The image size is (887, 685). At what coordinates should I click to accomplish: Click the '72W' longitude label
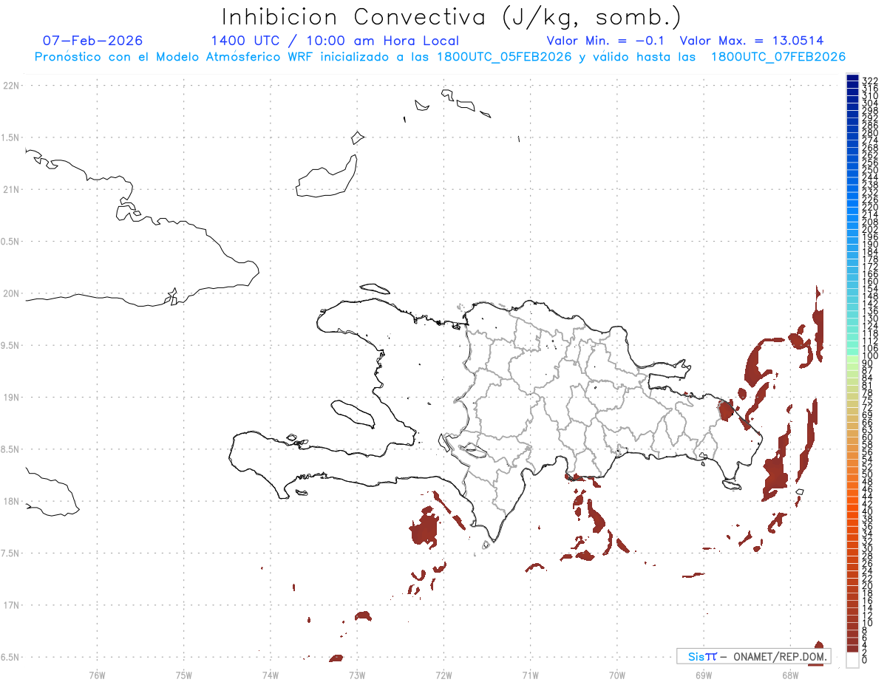444,675
